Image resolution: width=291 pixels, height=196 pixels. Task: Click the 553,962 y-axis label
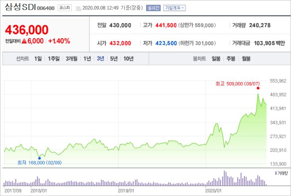(x=278, y=81)
